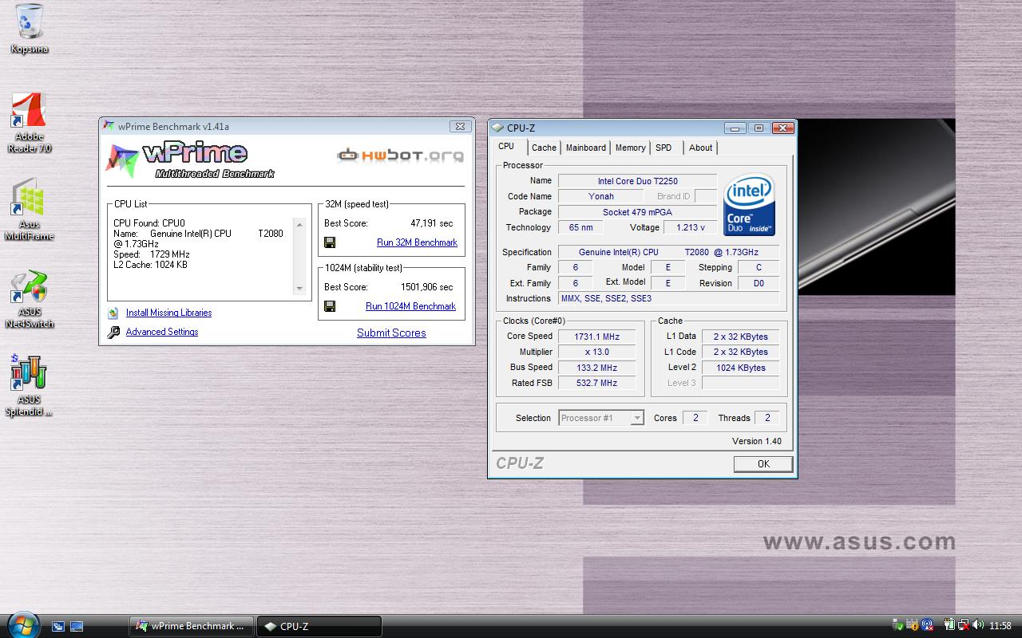Click the CPU List scrollbar up arrow
The image size is (1022, 638).
(299, 225)
